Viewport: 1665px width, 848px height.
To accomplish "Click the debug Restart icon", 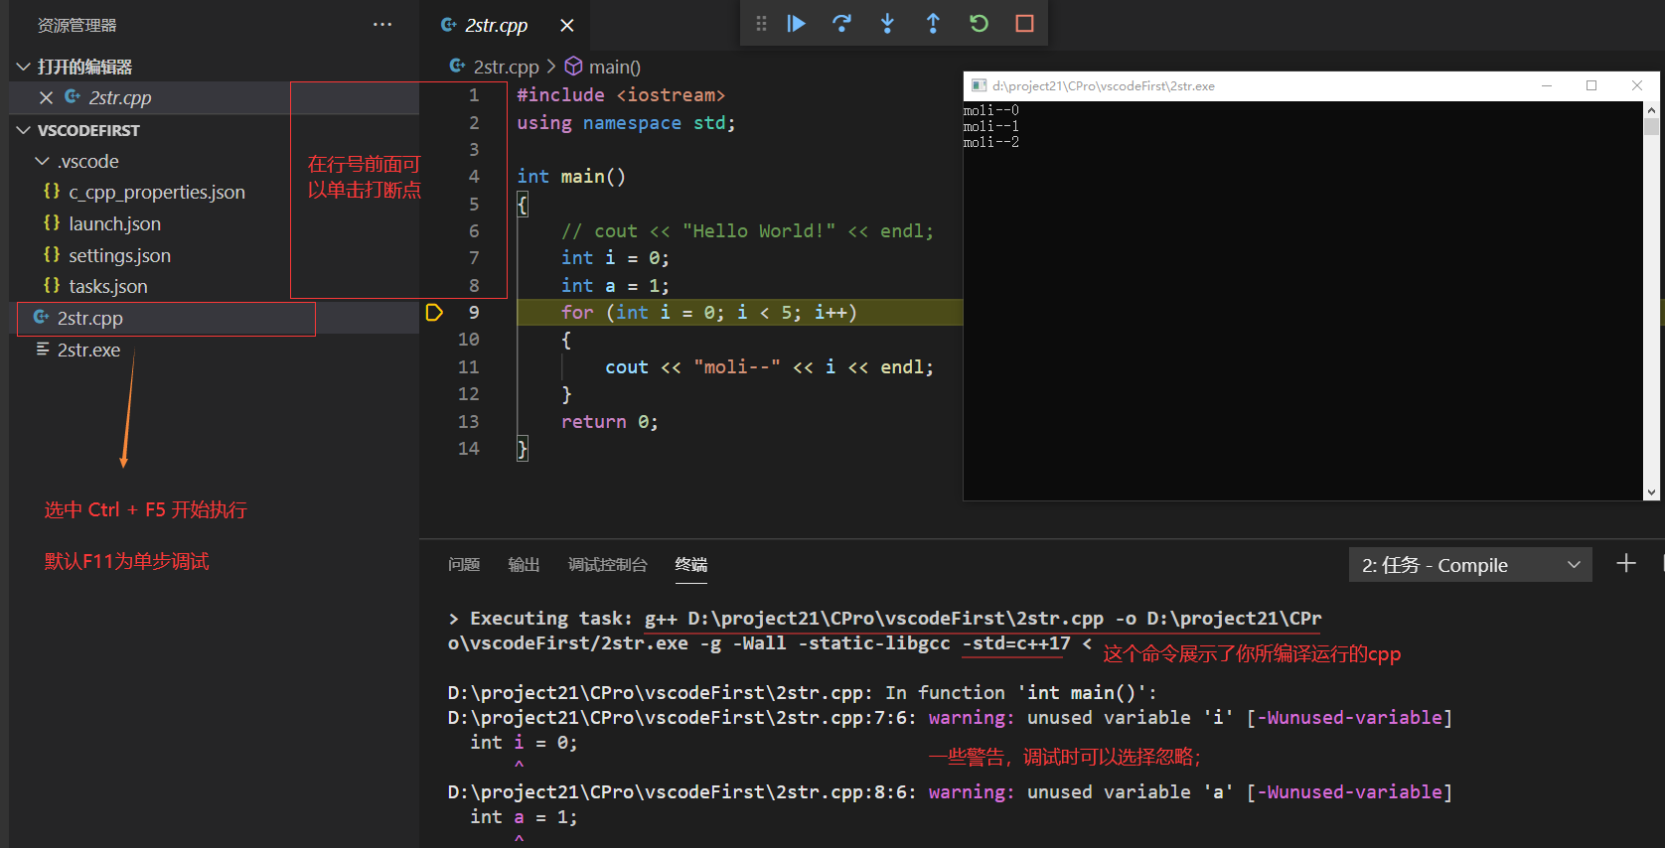I will click(x=979, y=24).
